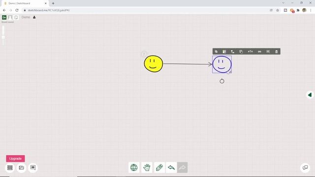This screenshot has height=177, width=315.
Task: Select the pencil draw tool
Action: (159, 167)
